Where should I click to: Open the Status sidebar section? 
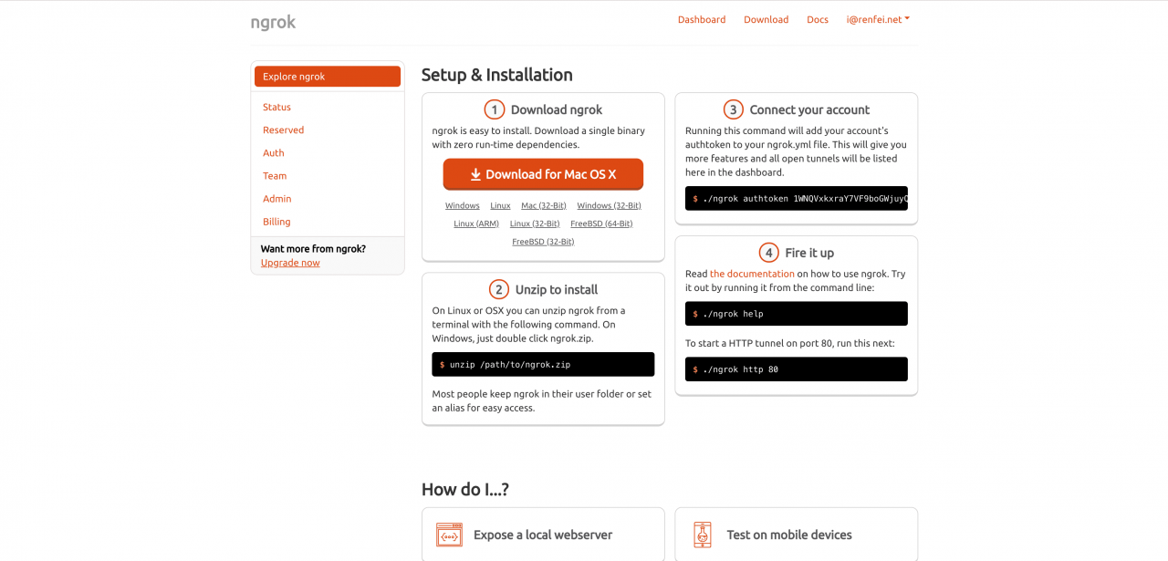tap(276, 107)
